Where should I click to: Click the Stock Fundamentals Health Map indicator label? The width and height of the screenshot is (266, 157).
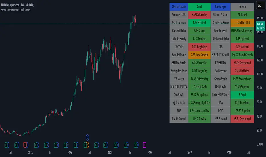coord(16,10)
